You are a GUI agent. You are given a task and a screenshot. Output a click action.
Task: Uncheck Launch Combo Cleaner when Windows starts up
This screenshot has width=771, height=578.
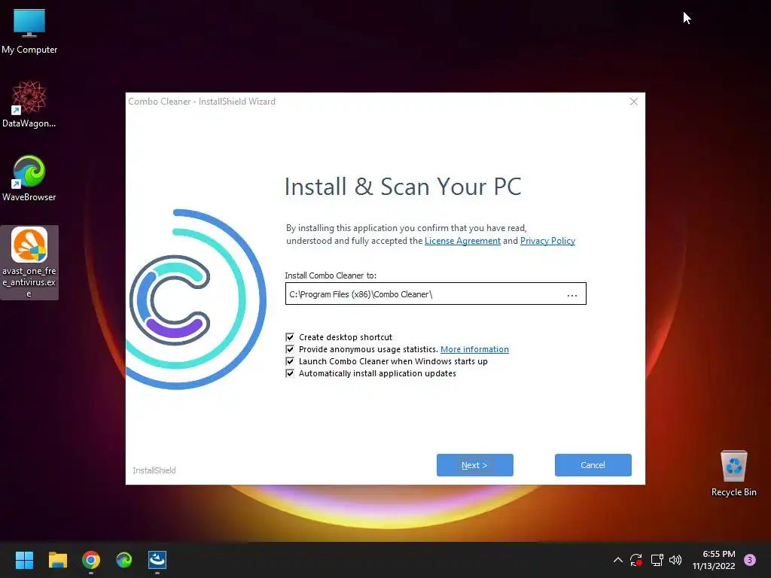point(290,361)
